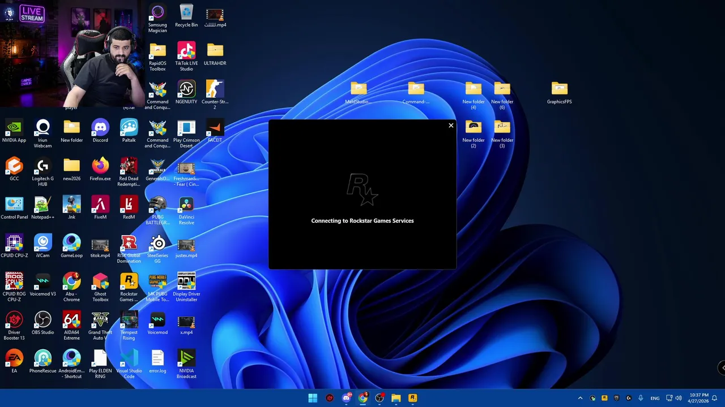
Task: Select the MeldStudio folder
Action: [x=358, y=93]
